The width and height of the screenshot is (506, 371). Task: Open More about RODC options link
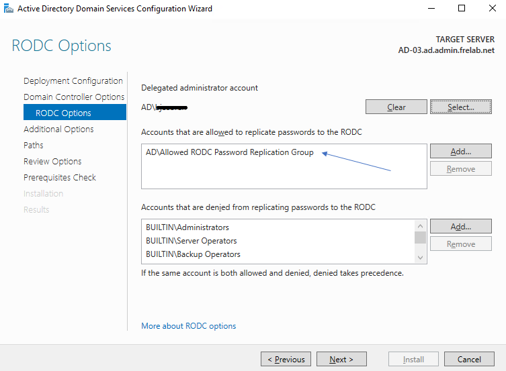click(189, 326)
